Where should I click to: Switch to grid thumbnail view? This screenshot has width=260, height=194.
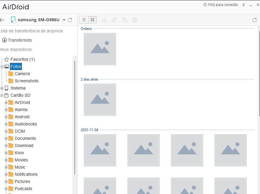pyautogui.click(x=92, y=20)
